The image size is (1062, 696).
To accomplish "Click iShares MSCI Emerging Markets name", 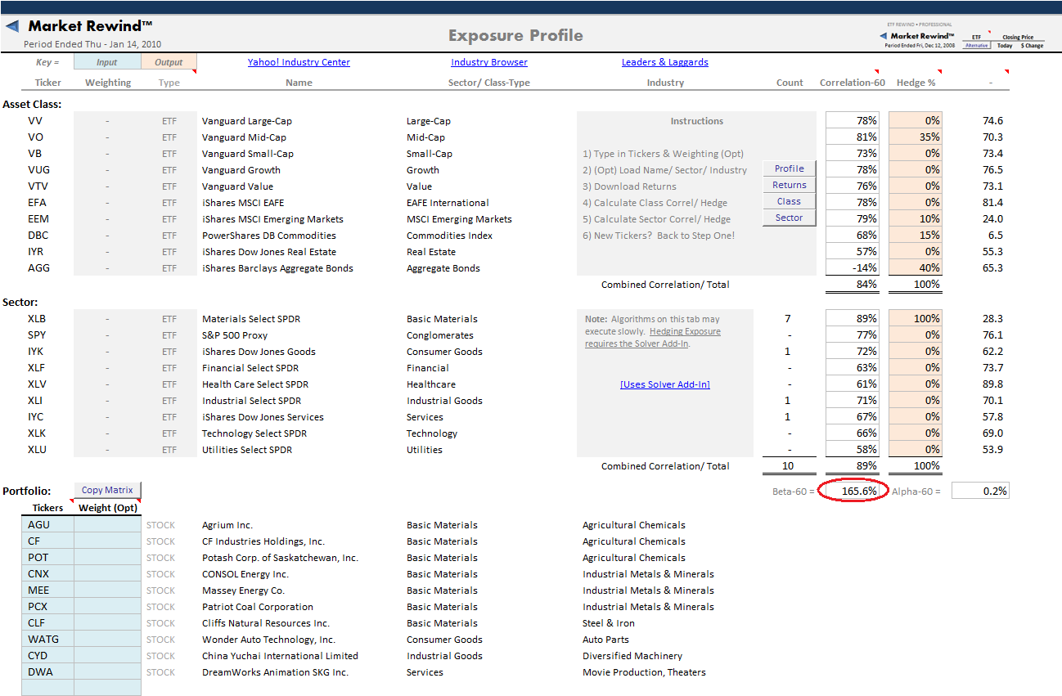I will click(272, 219).
